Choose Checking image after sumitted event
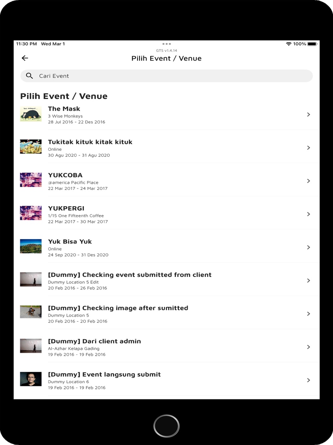Screen dimensions: 333x445 click(x=118, y=308)
